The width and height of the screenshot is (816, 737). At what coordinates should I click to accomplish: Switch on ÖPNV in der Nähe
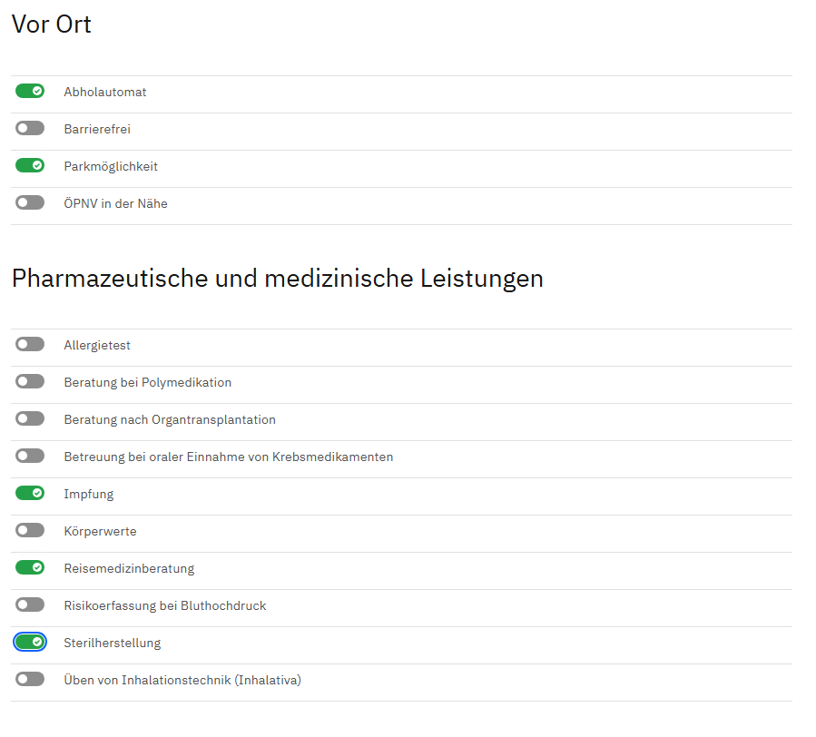30,203
